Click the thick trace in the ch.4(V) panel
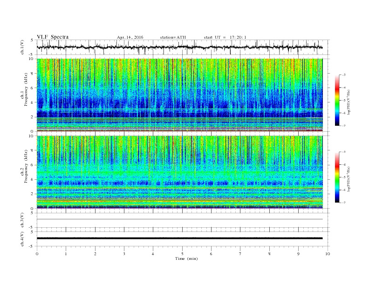 point(179,238)
